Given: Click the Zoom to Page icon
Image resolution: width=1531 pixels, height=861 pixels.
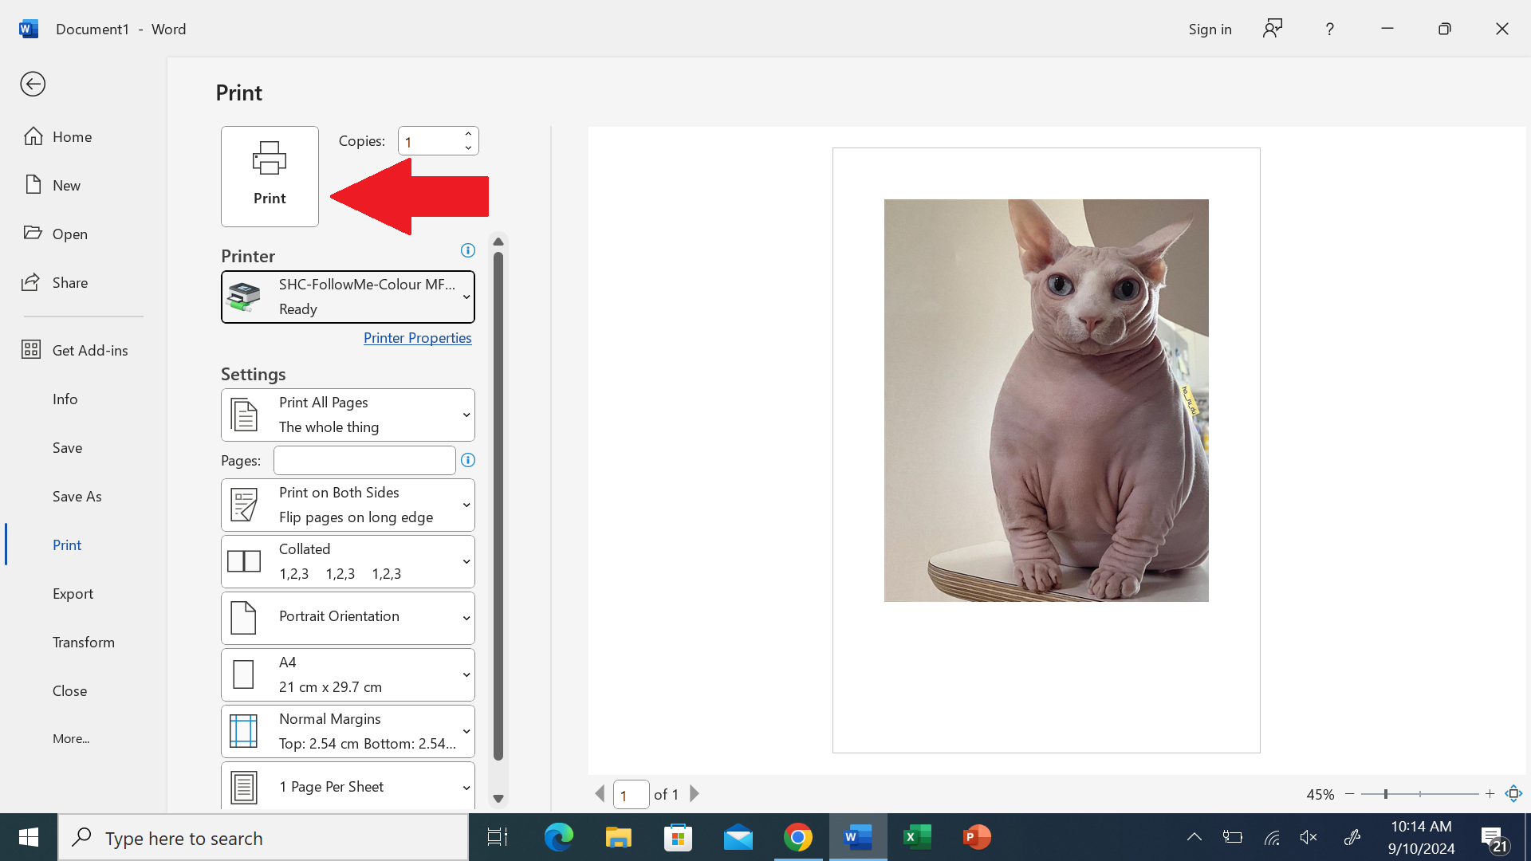Looking at the screenshot, I should [x=1513, y=793].
